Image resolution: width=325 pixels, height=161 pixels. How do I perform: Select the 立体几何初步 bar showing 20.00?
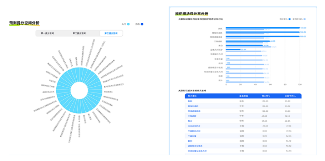pos(233,50)
